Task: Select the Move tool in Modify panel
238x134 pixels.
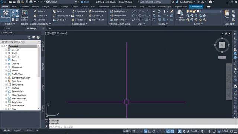Action: click(x=154, y=12)
